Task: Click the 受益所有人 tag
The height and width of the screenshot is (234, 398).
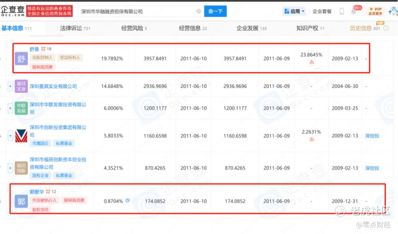Action: click(70, 58)
